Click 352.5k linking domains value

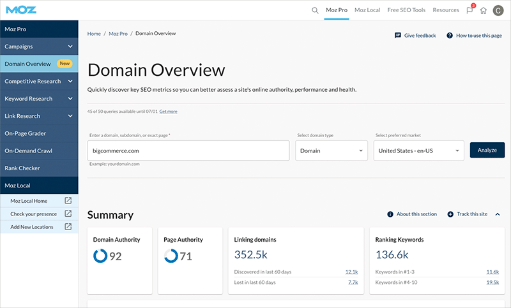pos(250,254)
